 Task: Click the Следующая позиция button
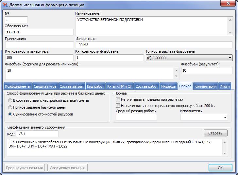[67, 168]
